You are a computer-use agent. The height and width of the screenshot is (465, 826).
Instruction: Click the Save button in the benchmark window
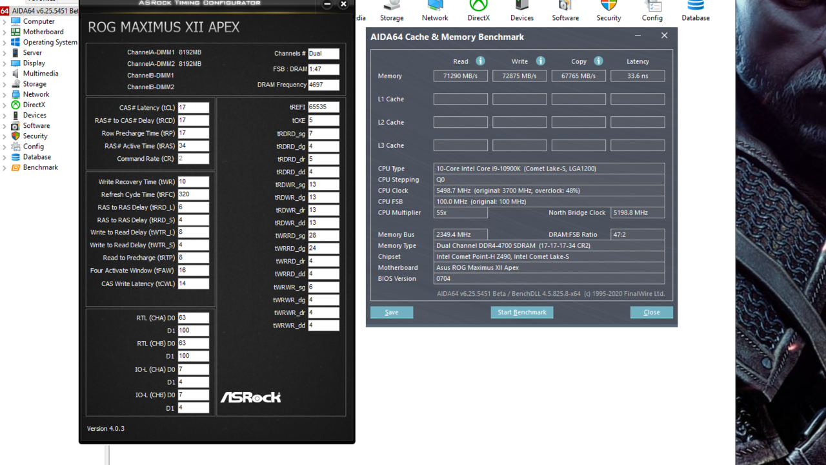[392, 312]
